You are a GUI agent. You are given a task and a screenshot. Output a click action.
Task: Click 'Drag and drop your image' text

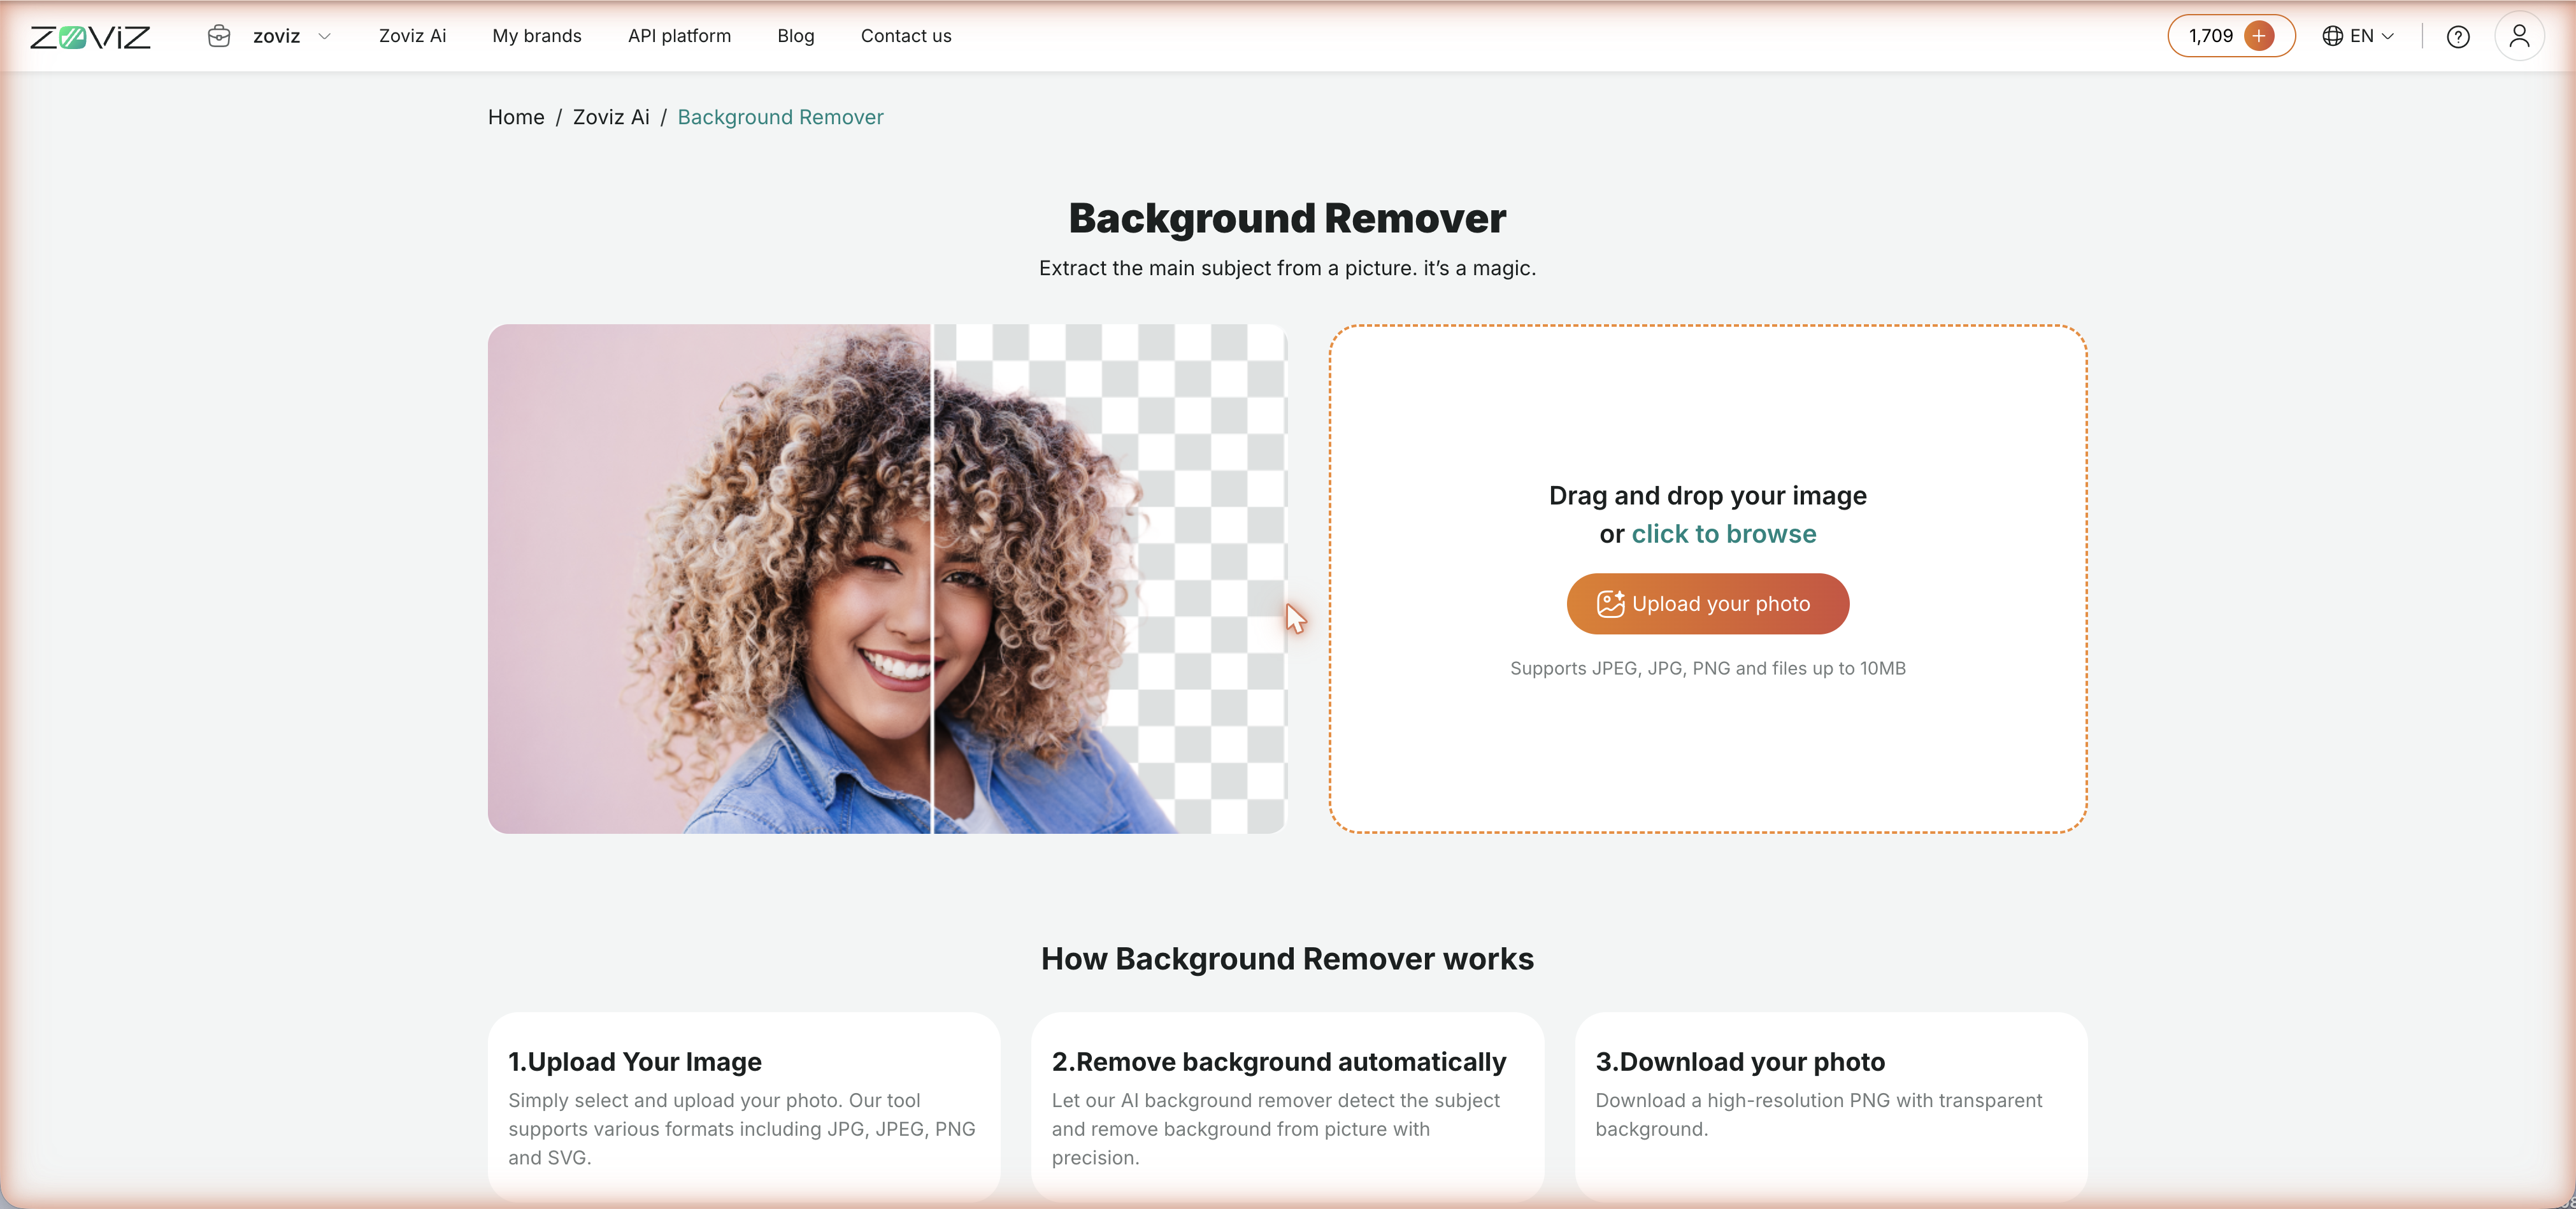click(x=1708, y=496)
